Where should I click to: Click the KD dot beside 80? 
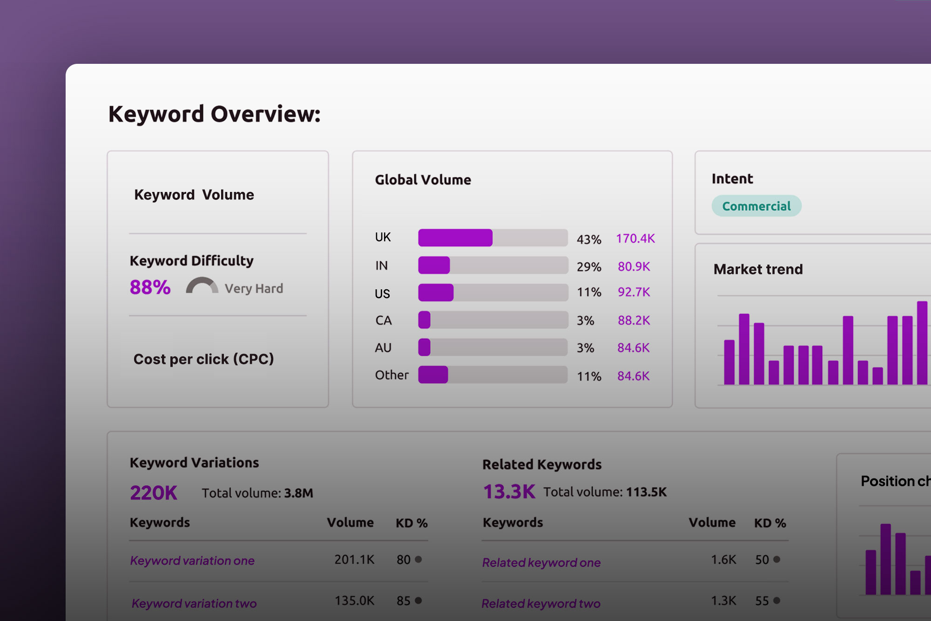tap(418, 560)
